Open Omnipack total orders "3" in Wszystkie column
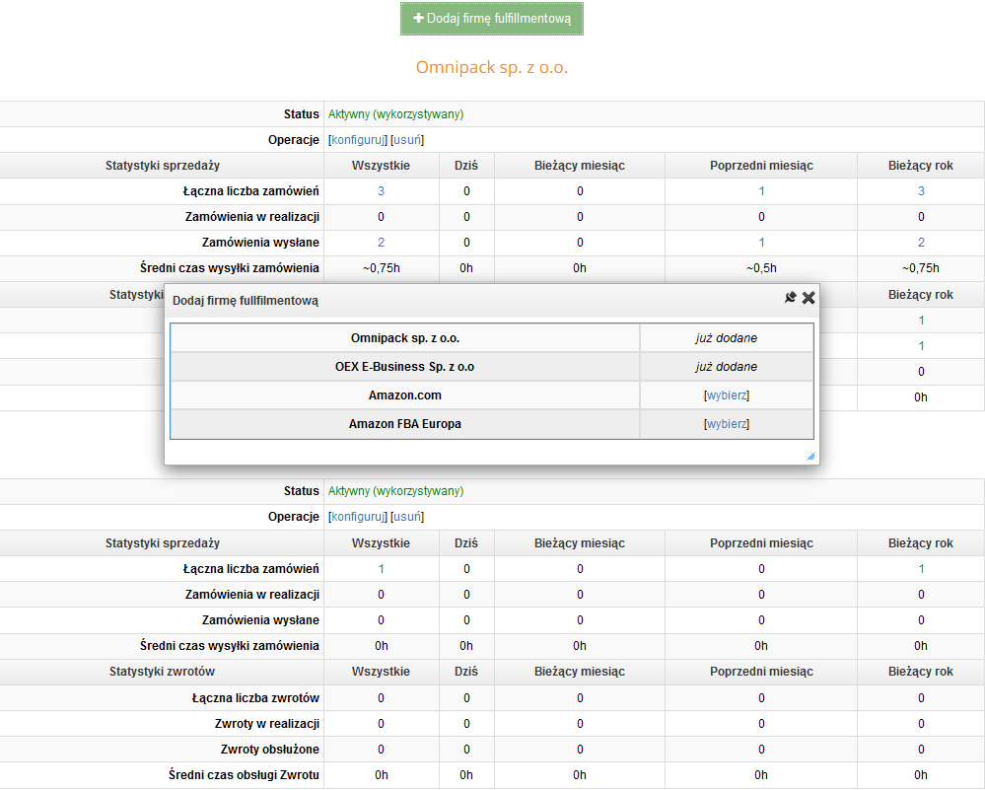 (381, 191)
